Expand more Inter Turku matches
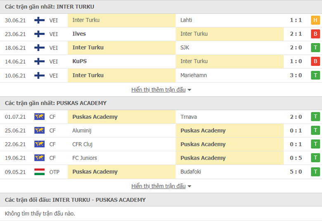Screen dimensions: 322x221 159,90
